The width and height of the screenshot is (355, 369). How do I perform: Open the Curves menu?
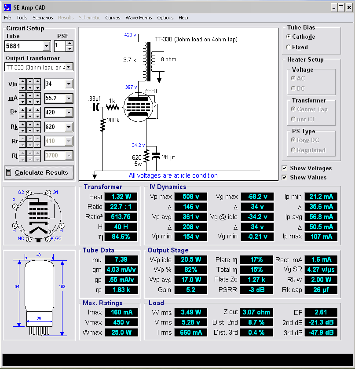[113, 18]
